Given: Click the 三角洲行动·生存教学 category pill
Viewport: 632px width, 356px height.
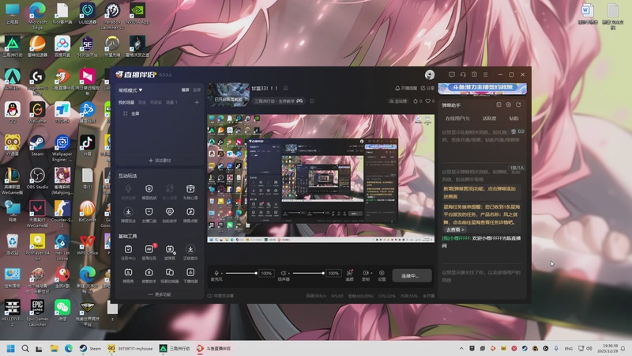Looking at the screenshot, I should coord(279,101).
